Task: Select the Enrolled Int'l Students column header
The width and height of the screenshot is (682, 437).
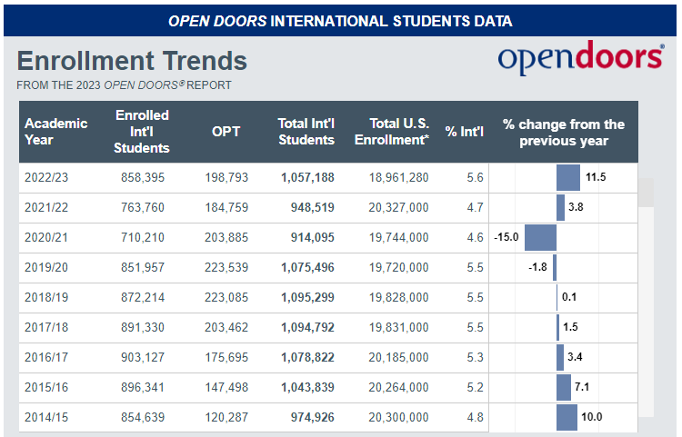Action: (142, 132)
